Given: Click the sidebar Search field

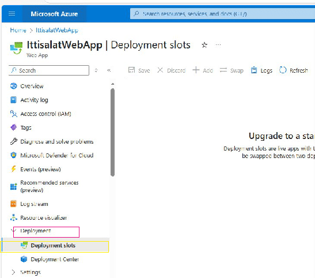Looking at the screenshot, I should (x=49, y=70).
